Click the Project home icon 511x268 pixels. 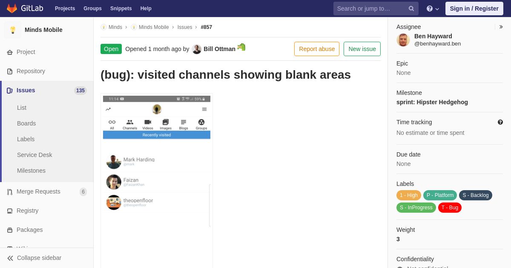(10, 52)
